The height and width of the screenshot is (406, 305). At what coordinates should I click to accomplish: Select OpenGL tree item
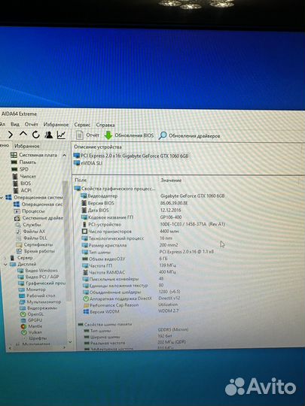click(x=32, y=314)
